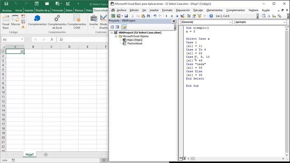290x163 pixels.
Task: Click View Object icon in Project panel
Action: coord(117,27)
